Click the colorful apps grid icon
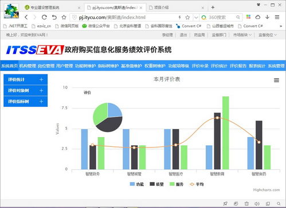This screenshot has height=208, width=286. coord(248,17)
